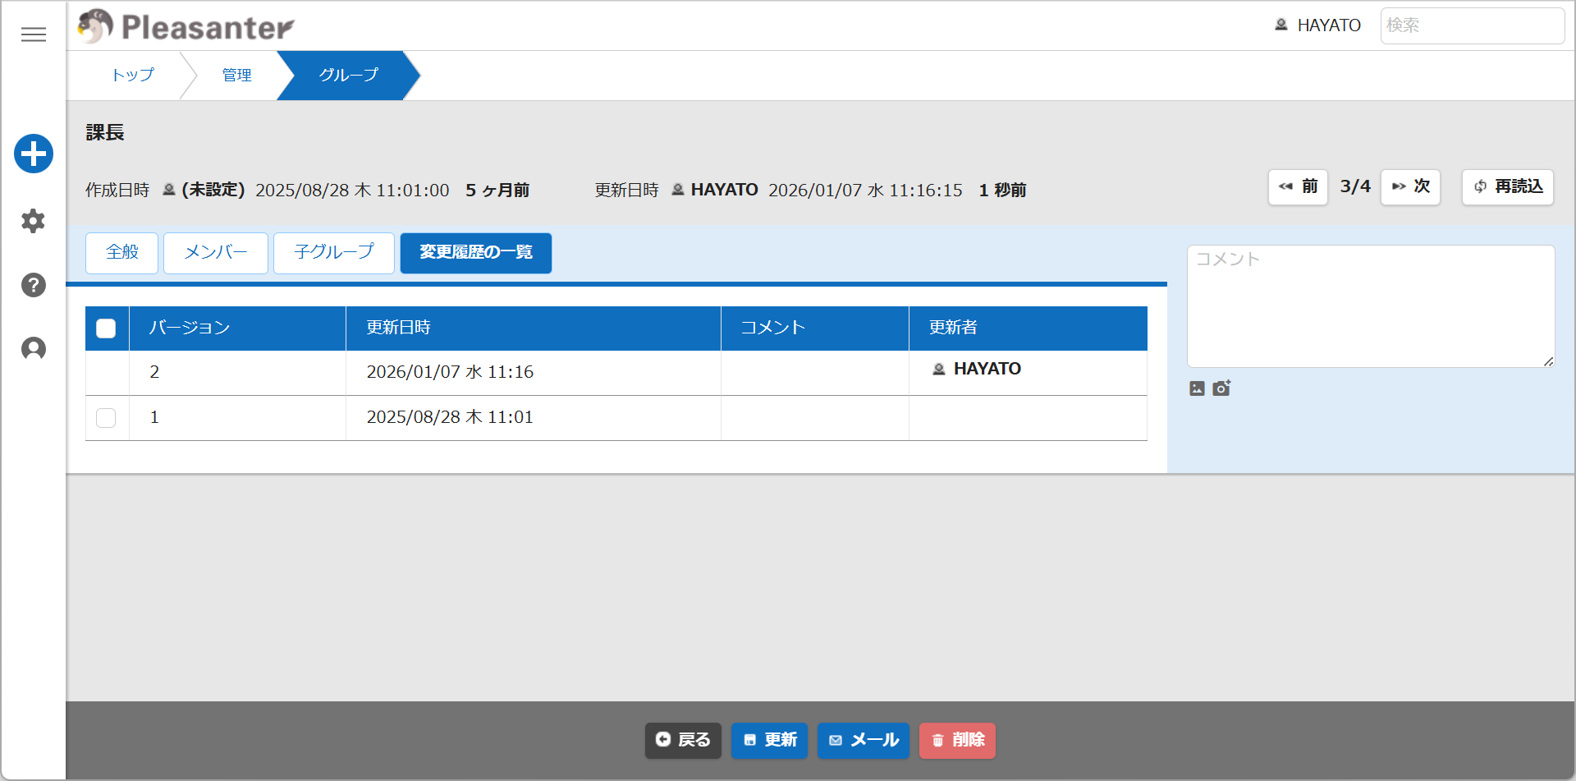Image resolution: width=1576 pixels, height=781 pixels.
Task: Click the 更新者 column header
Action: pyautogui.click(x=1029, y=328)
